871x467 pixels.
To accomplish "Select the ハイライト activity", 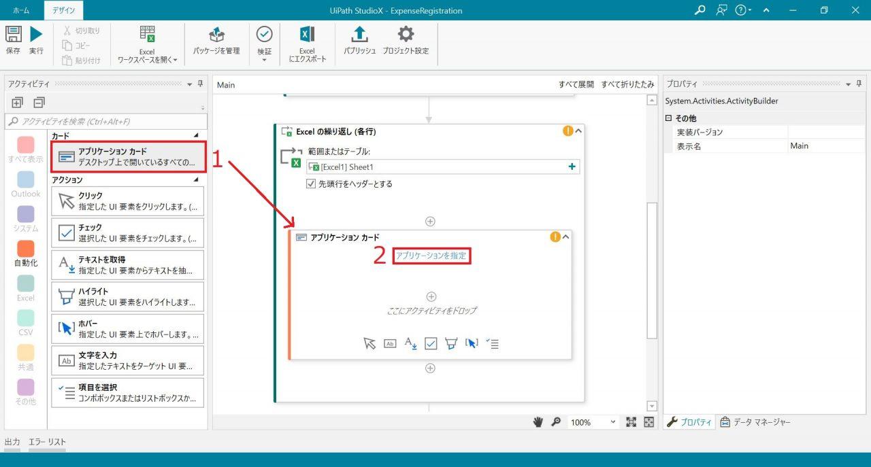I will point(128,296).
